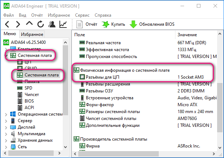
Task: Open the Избранное menu in menu bar
Action: pyautogui.click(x=59, y=15)
